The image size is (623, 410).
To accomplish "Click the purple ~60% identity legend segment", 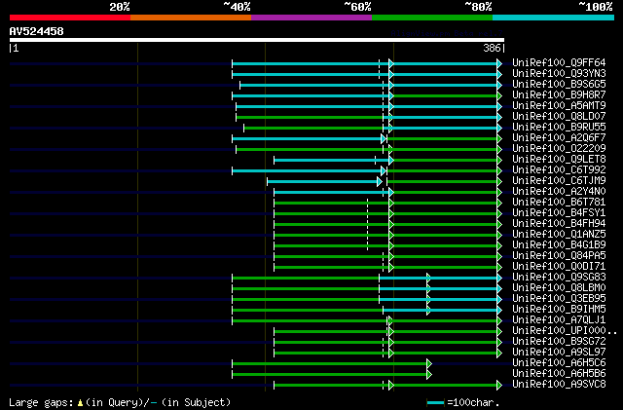I will point(311,18).
